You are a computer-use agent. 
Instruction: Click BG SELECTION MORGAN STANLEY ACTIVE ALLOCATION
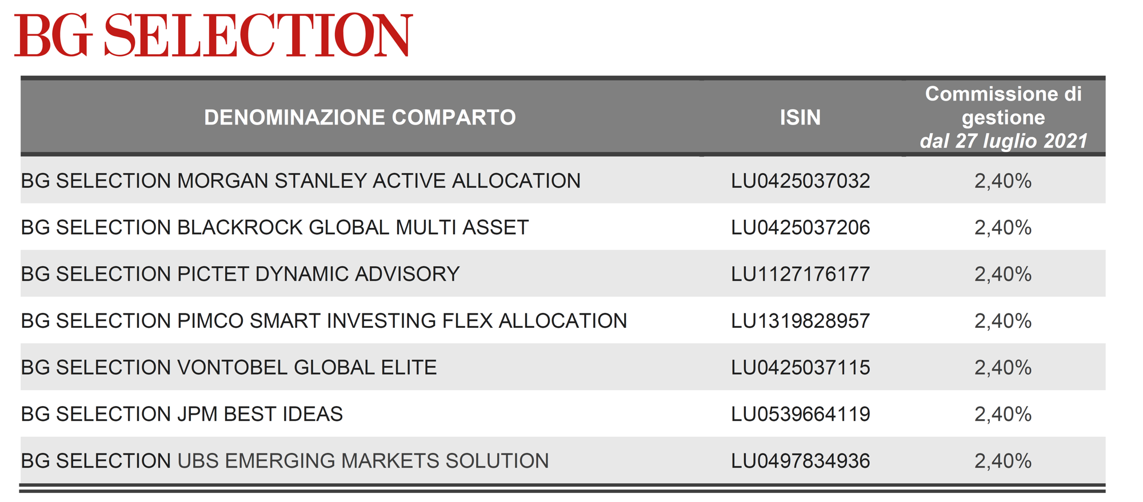[x=301, y=181]
